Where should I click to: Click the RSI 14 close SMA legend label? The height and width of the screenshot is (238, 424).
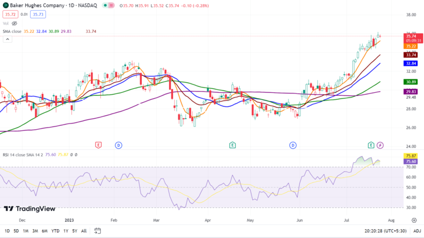[23, 155]
